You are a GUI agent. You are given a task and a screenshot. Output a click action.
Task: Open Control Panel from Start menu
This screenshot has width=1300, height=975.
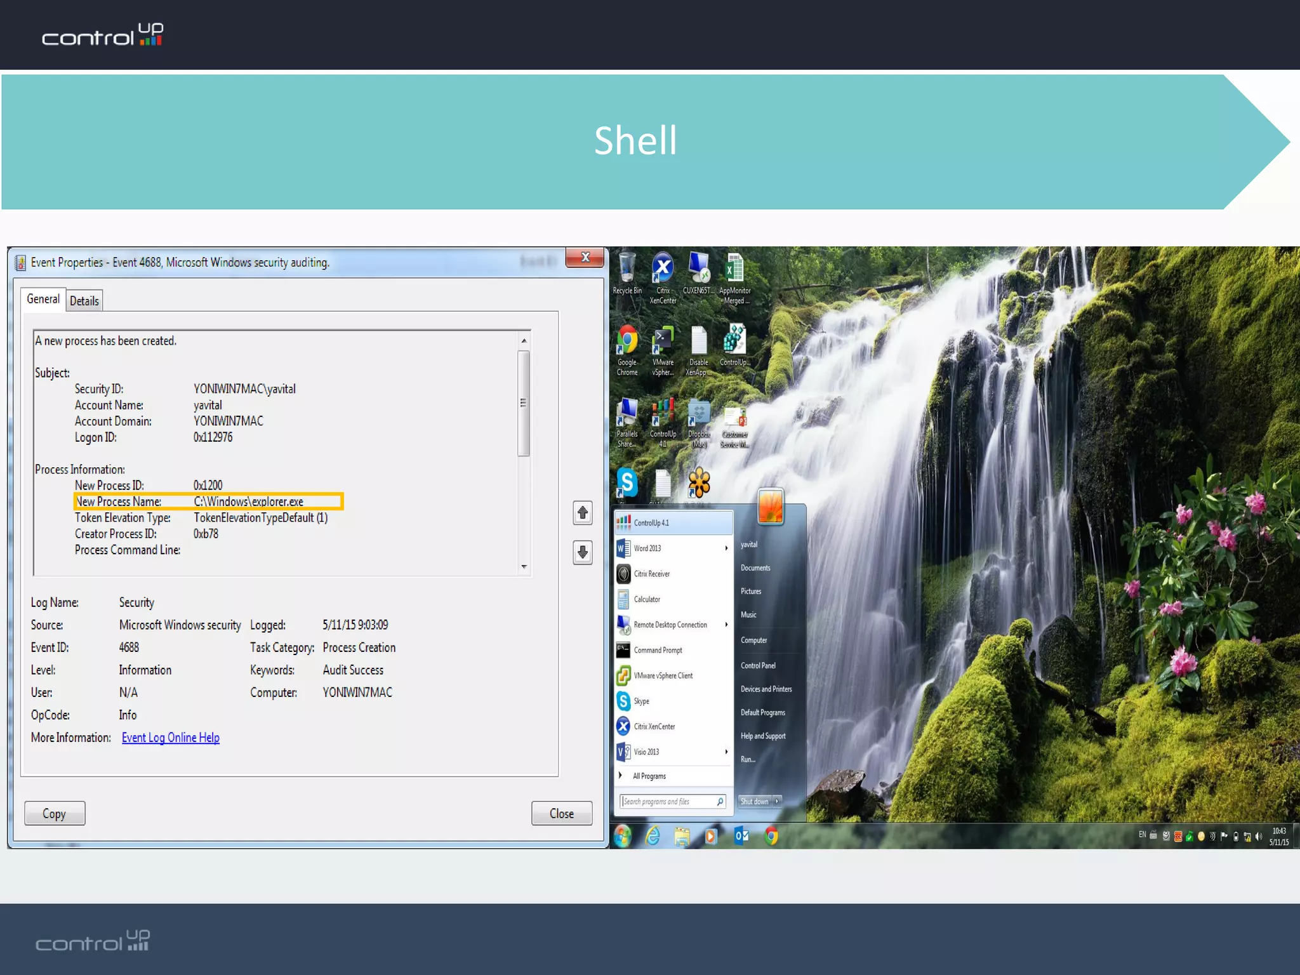coord(758,666)
